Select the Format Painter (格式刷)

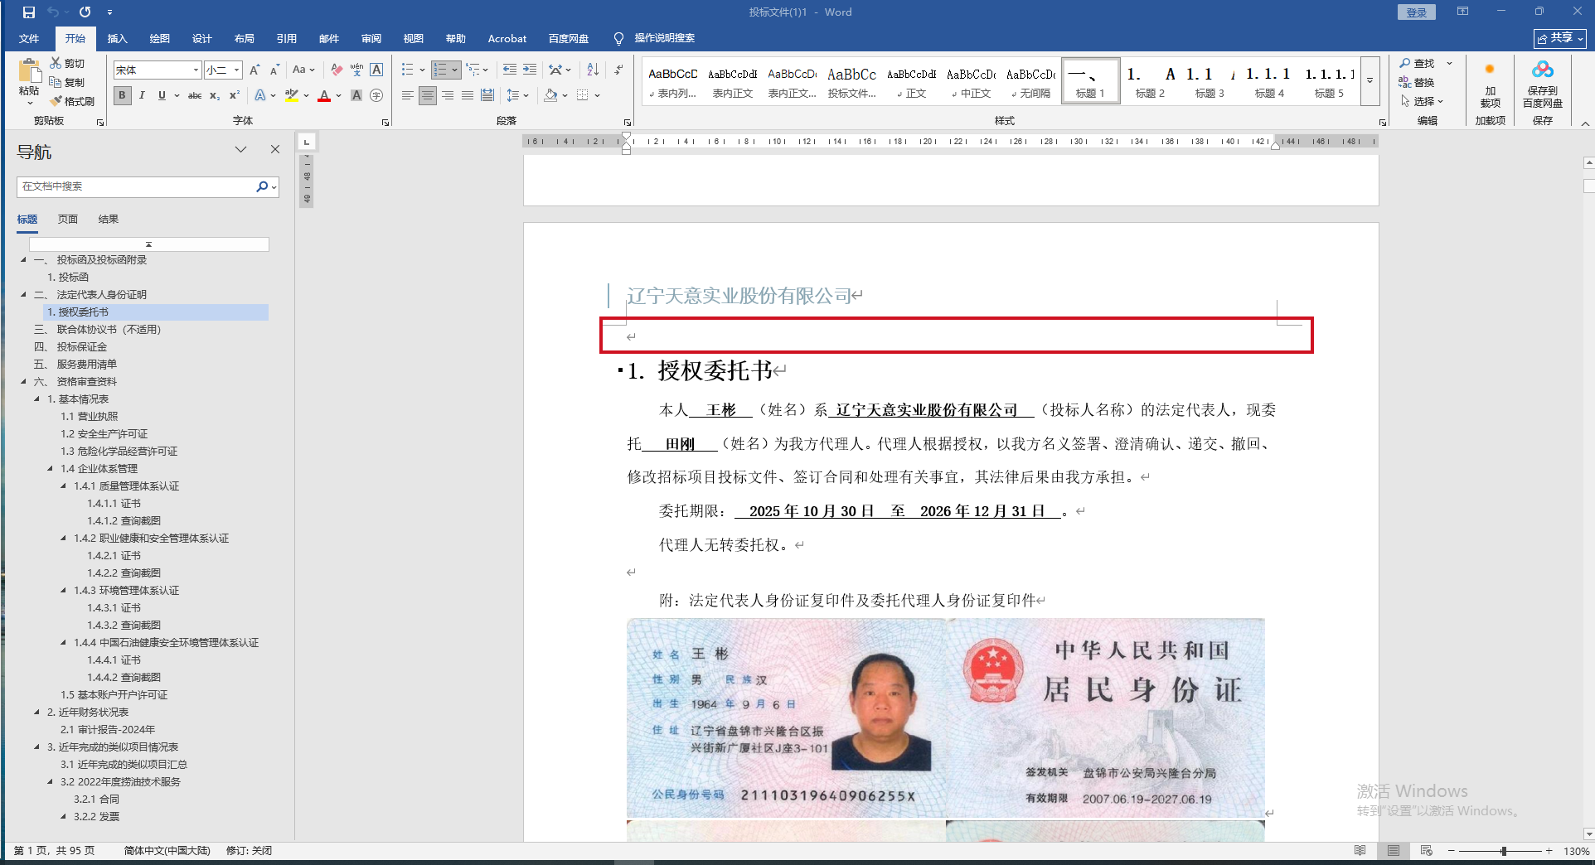pos(73,101)
